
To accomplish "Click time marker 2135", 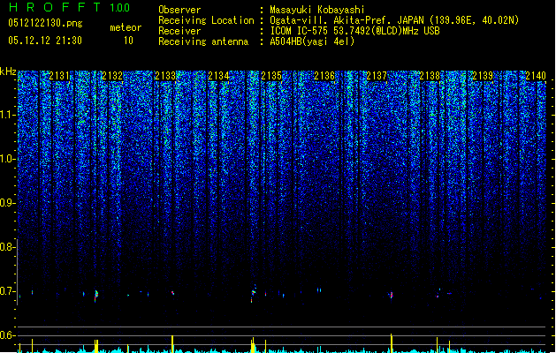I will pos(271,76).
